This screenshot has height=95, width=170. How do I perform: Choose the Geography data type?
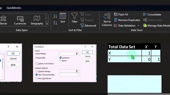(37, 20)
